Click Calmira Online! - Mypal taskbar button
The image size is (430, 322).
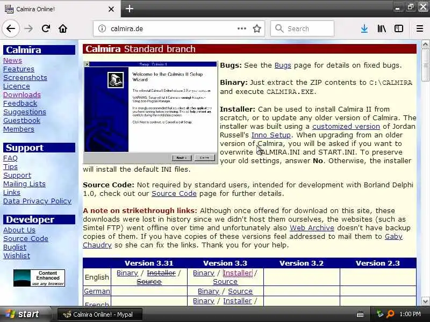point(100,314)
